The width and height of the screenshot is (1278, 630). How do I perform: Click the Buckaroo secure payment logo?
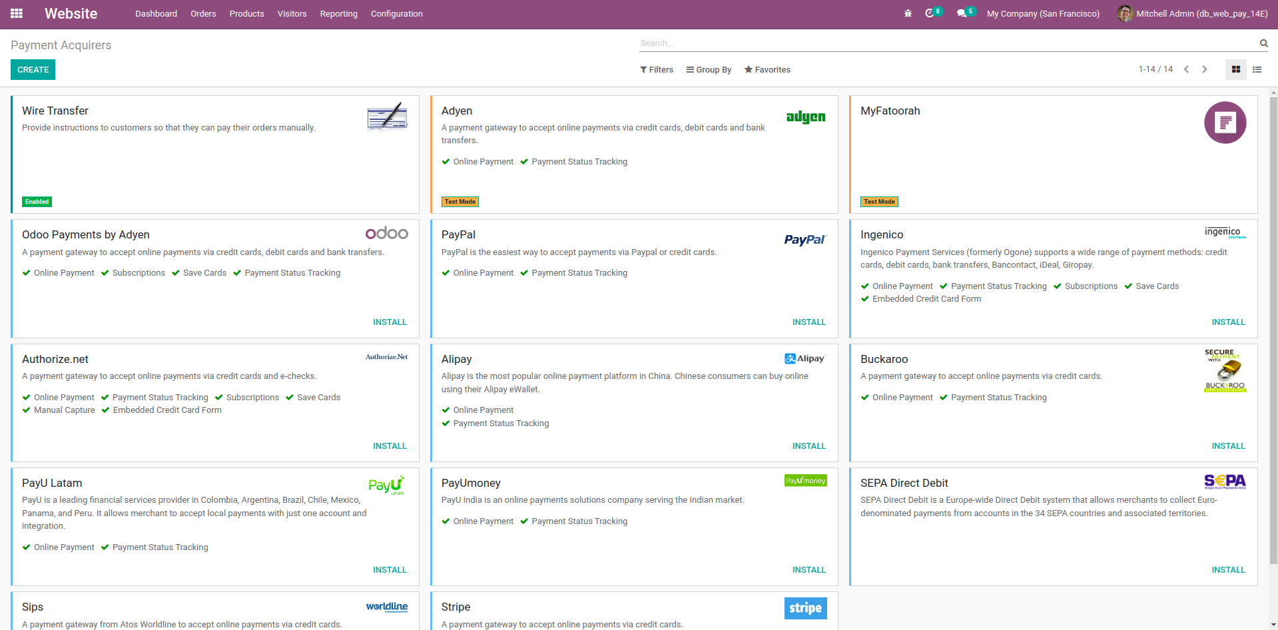click(x=1225, y=370)
